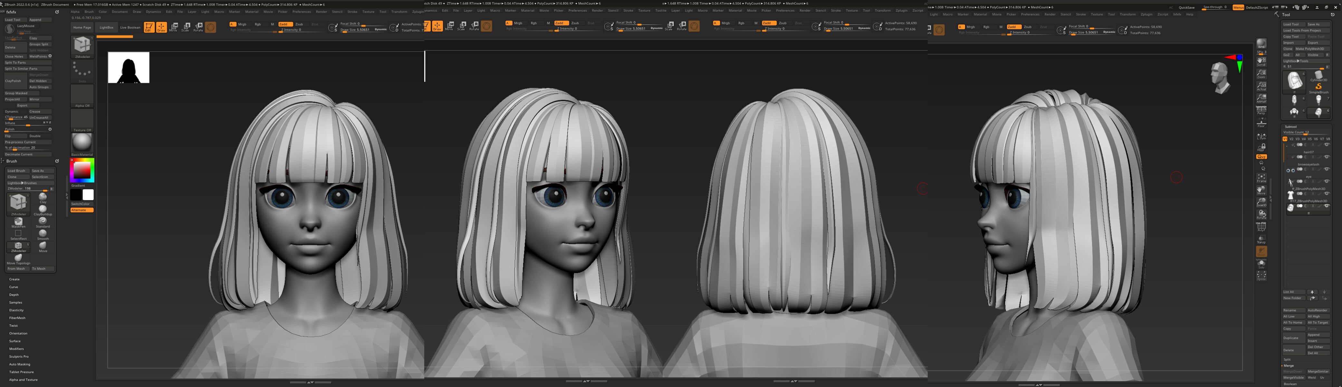1342x387 pixels.
Task: Toggle L.Sym local symmetry
Action: tap(1261, 137)
